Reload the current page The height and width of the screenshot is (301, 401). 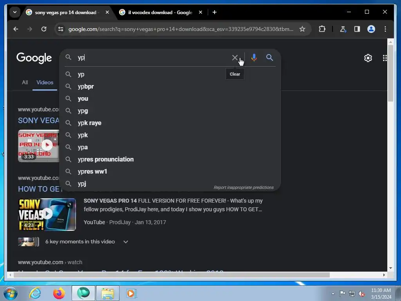pyautogui.click(x=44, y=29)
